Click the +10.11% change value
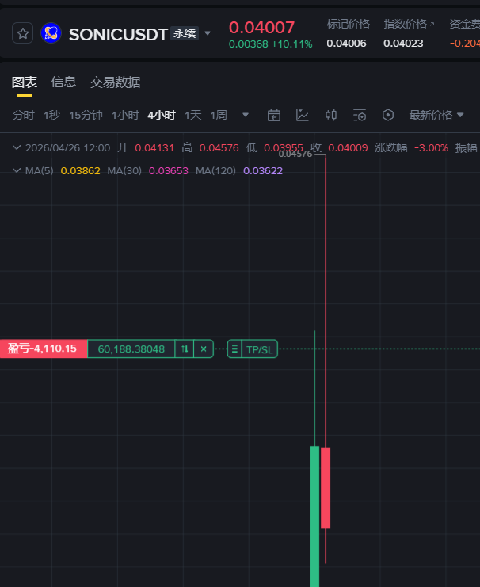Image resolution: width=480 pixels, height=587 pixels. point(291,44)
